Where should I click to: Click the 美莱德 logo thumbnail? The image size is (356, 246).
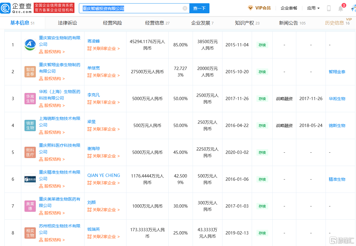click(30, 206)
